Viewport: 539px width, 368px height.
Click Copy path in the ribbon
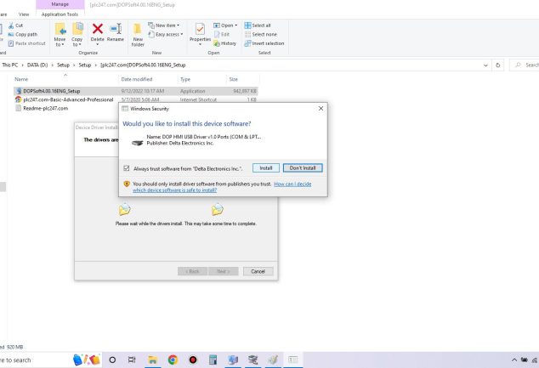[x=23, y=34]
